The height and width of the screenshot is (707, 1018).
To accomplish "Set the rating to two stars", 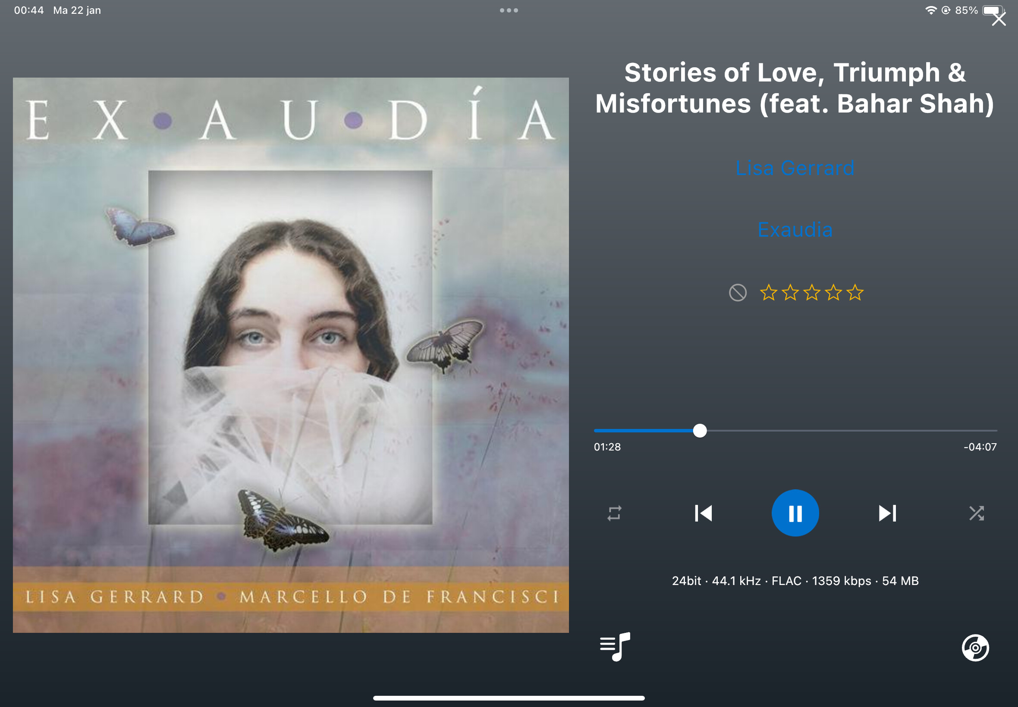I will point(790,292).
